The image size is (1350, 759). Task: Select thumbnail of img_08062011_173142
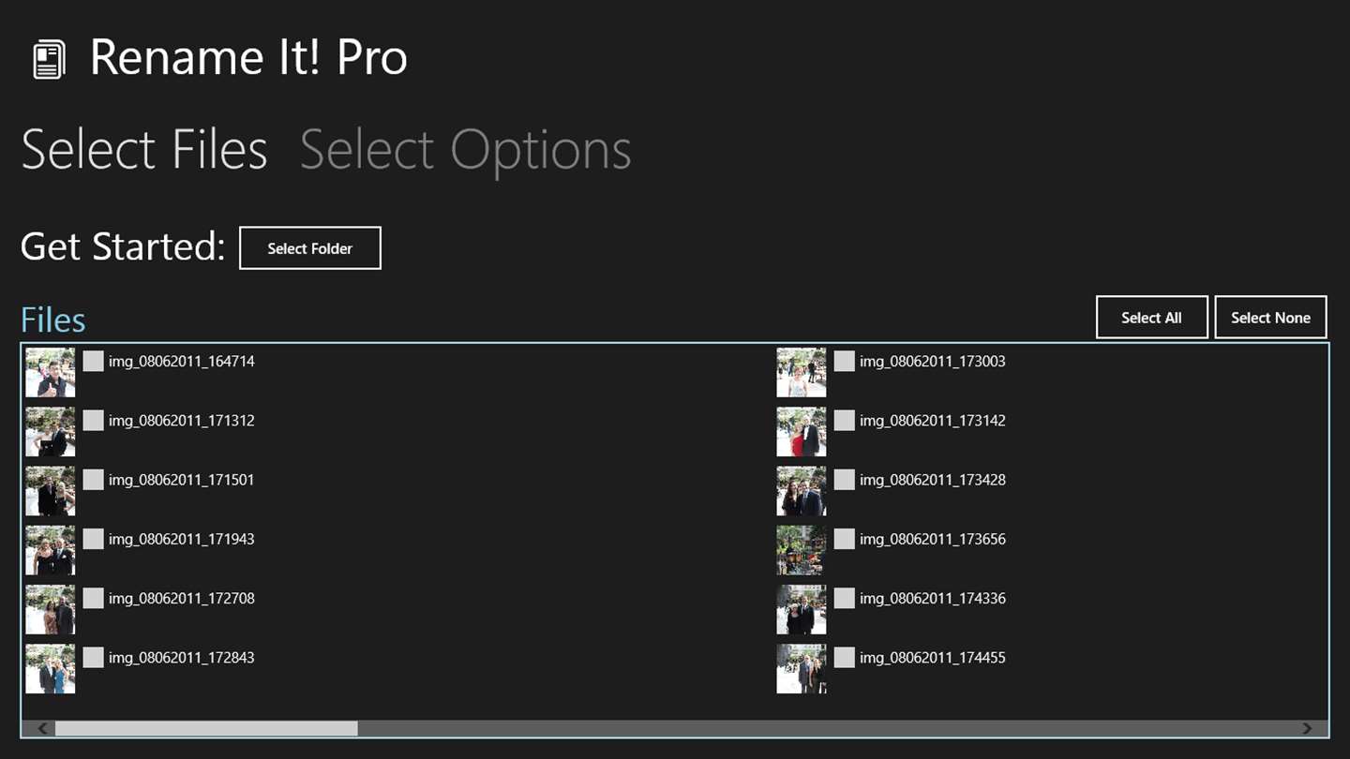802,432
